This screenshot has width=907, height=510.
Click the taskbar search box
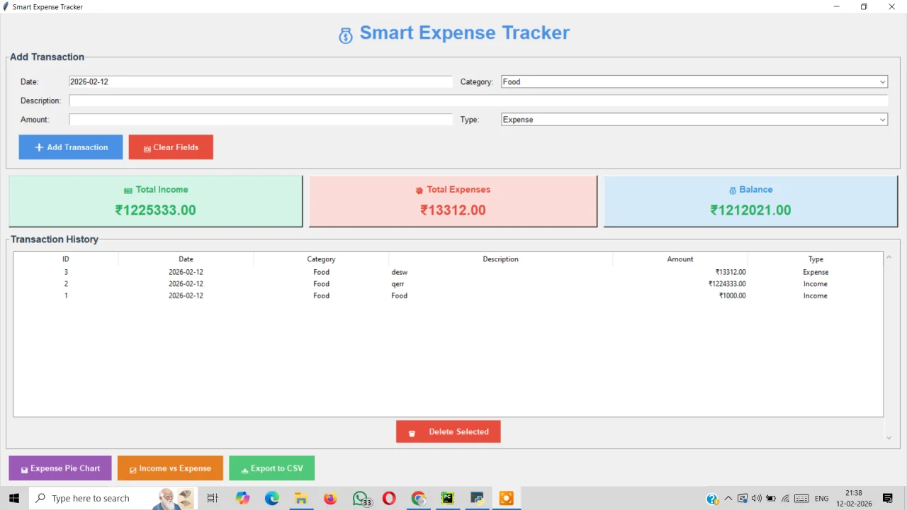(113, 499)
